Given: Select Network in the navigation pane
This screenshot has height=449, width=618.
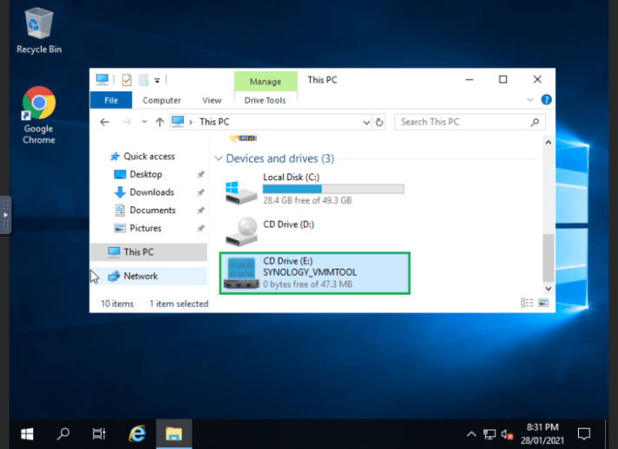Looking at the screenshot, I should coord(140,276).
